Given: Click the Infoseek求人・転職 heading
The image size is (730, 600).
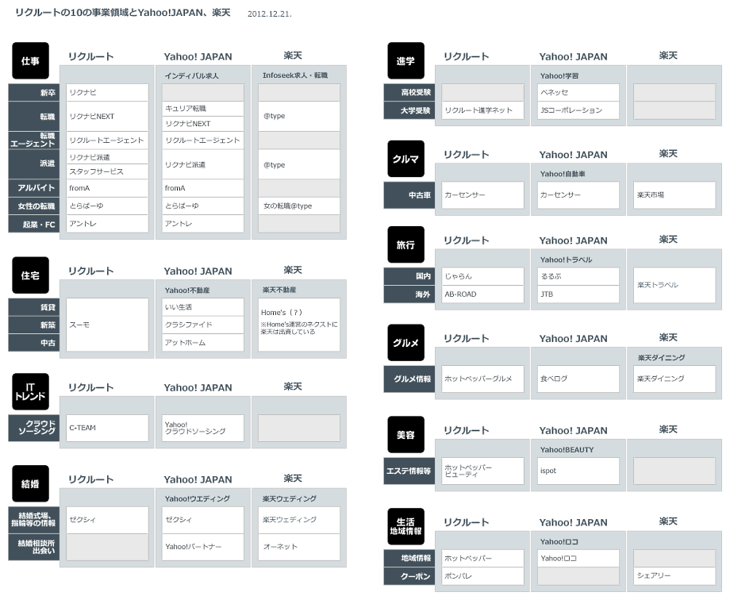Looking at the screenshot, I should [295, 75].
